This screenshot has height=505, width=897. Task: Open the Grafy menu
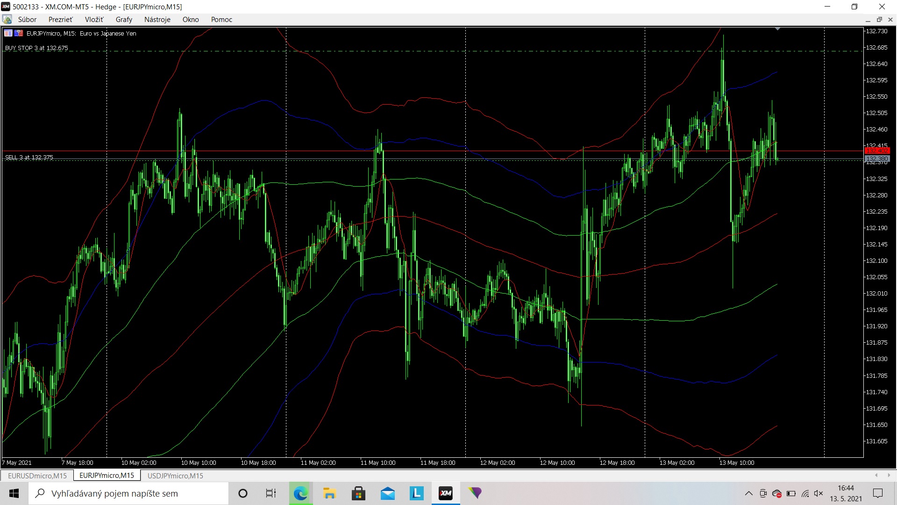coord(124,20)
